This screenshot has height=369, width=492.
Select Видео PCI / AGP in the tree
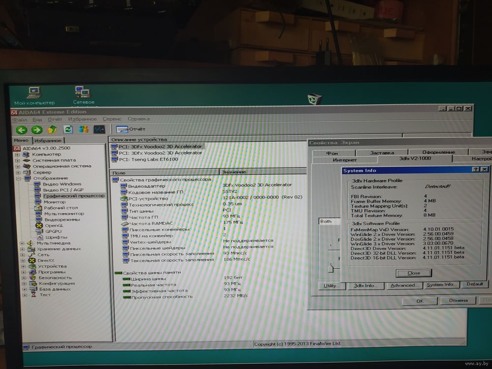point(63,190)
